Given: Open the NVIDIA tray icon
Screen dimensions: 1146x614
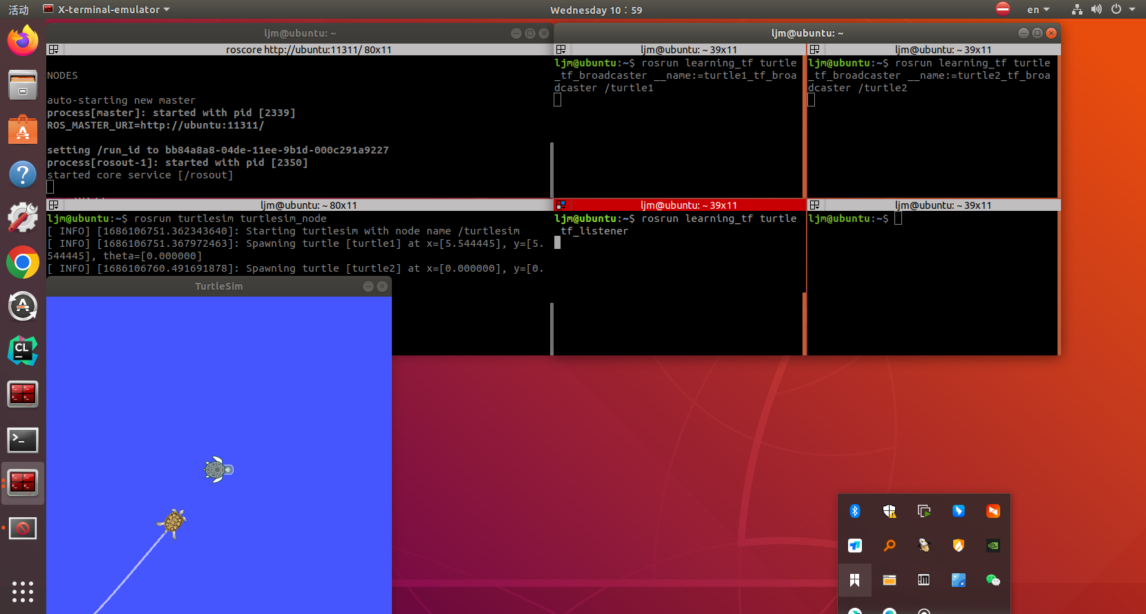Looking at the screenshot, I should [x=993, y=546].
